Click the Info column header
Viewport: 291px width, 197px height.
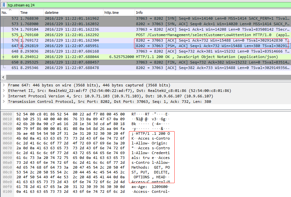point(140,13)
